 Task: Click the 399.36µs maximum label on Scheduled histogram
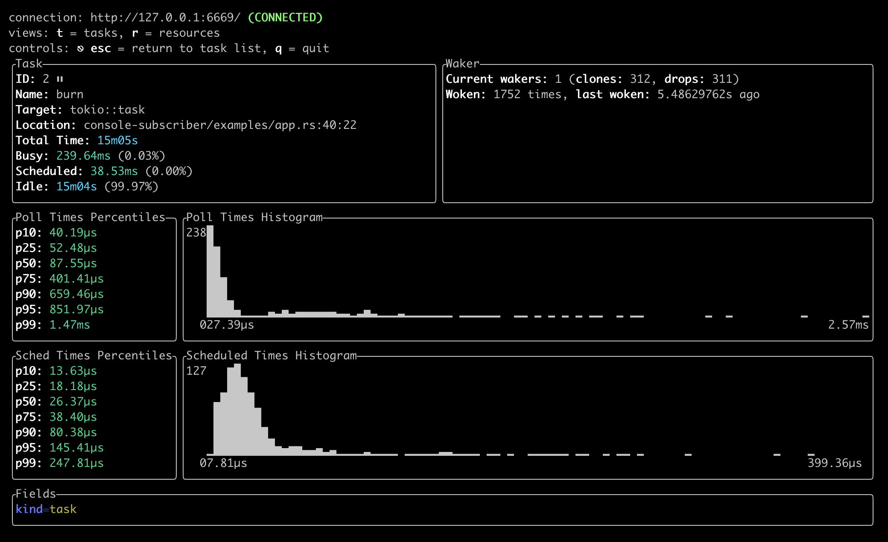pyautogui.click(x=834, y=463)
